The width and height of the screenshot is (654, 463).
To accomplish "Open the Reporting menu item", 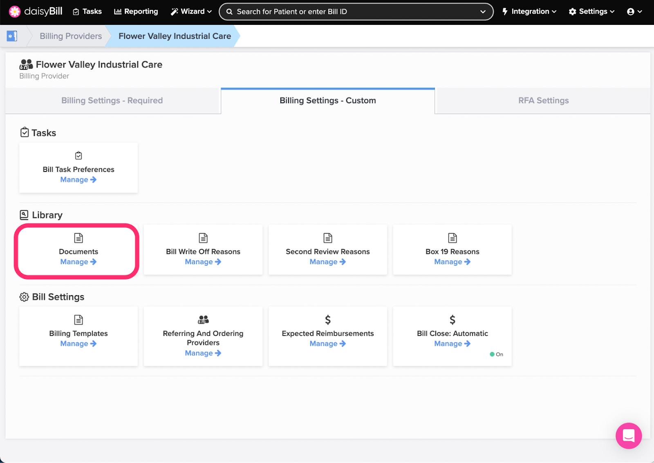I will [x=136, y=11].
